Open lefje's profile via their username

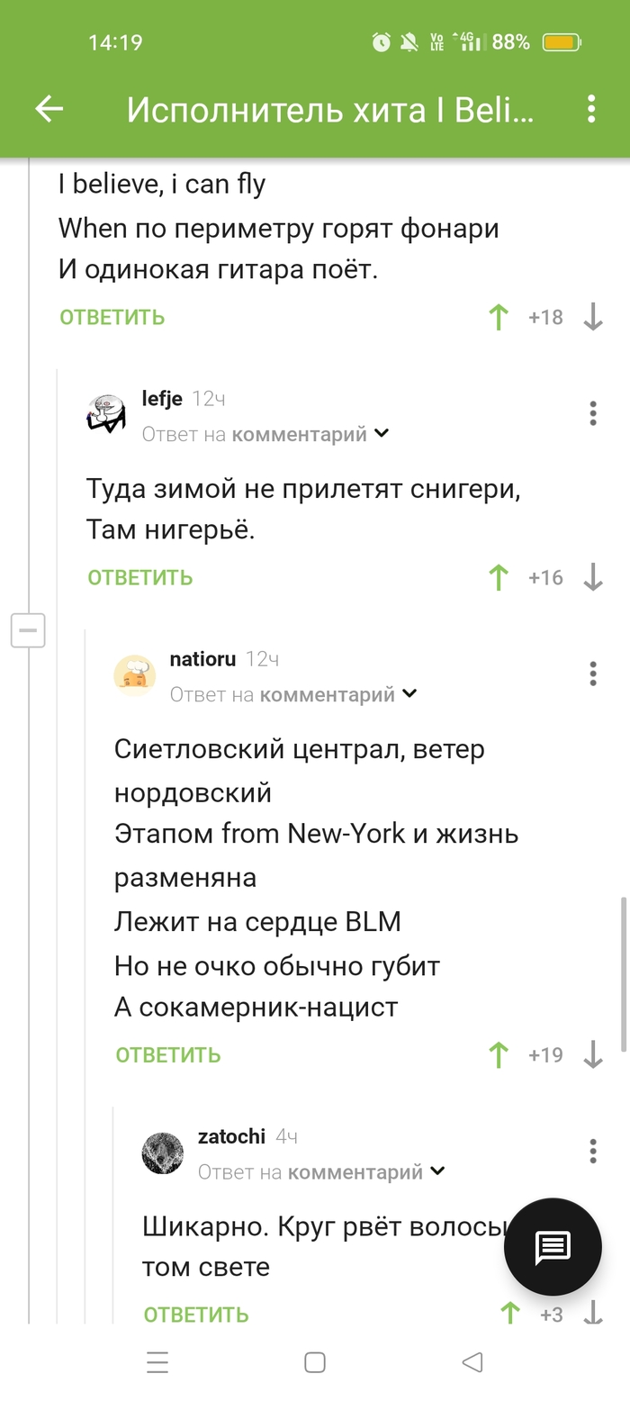[x=162, y=397]
